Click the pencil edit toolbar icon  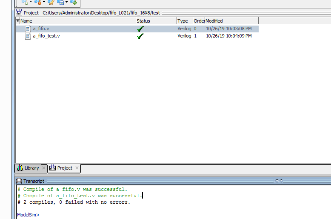51,2
